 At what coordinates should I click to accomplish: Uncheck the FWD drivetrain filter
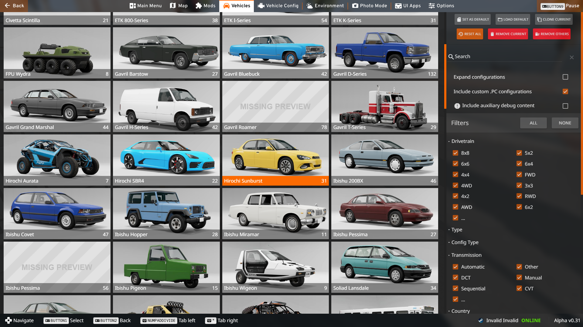tap(519, 174)
